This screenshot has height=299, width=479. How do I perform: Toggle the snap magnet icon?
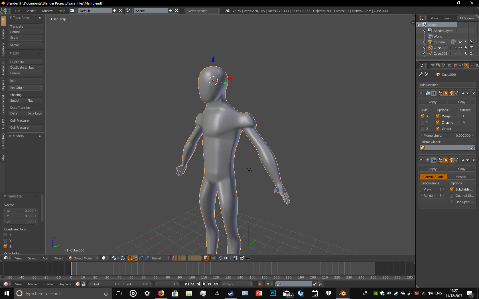pyautogui.click(x=220, y=258)
